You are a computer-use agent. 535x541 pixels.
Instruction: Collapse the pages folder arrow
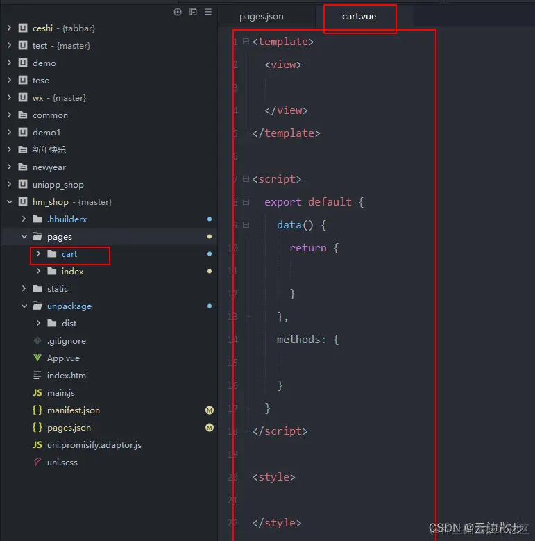[24, 236]
